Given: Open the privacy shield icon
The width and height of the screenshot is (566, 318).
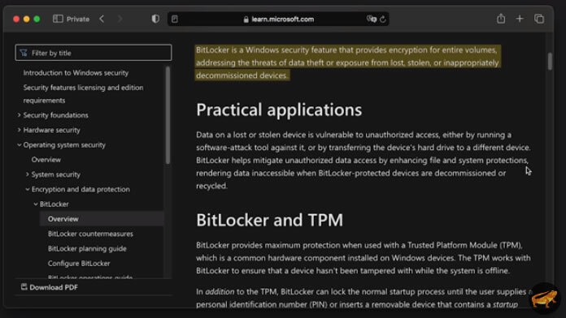Looking at the screenshot, I should click(155, 19).
